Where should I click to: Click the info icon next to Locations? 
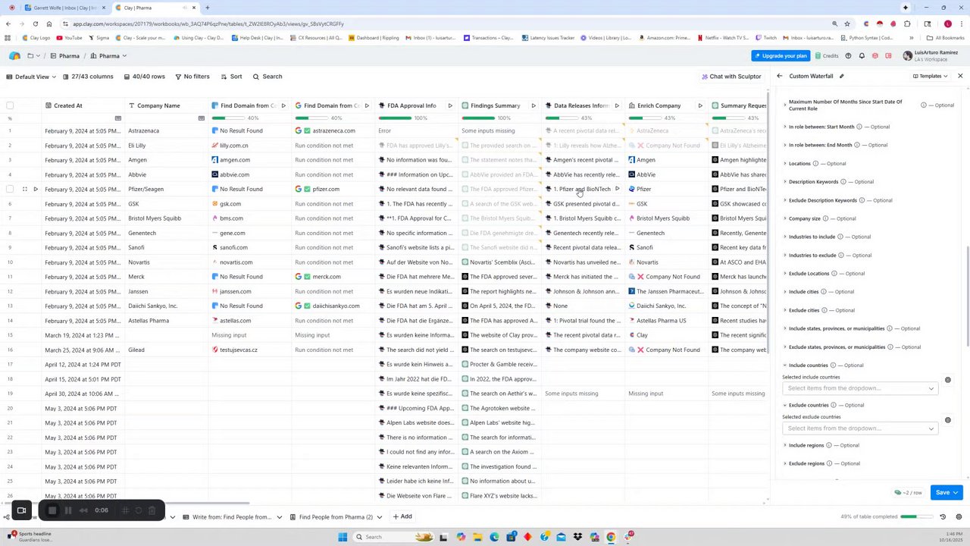(815, 164)
